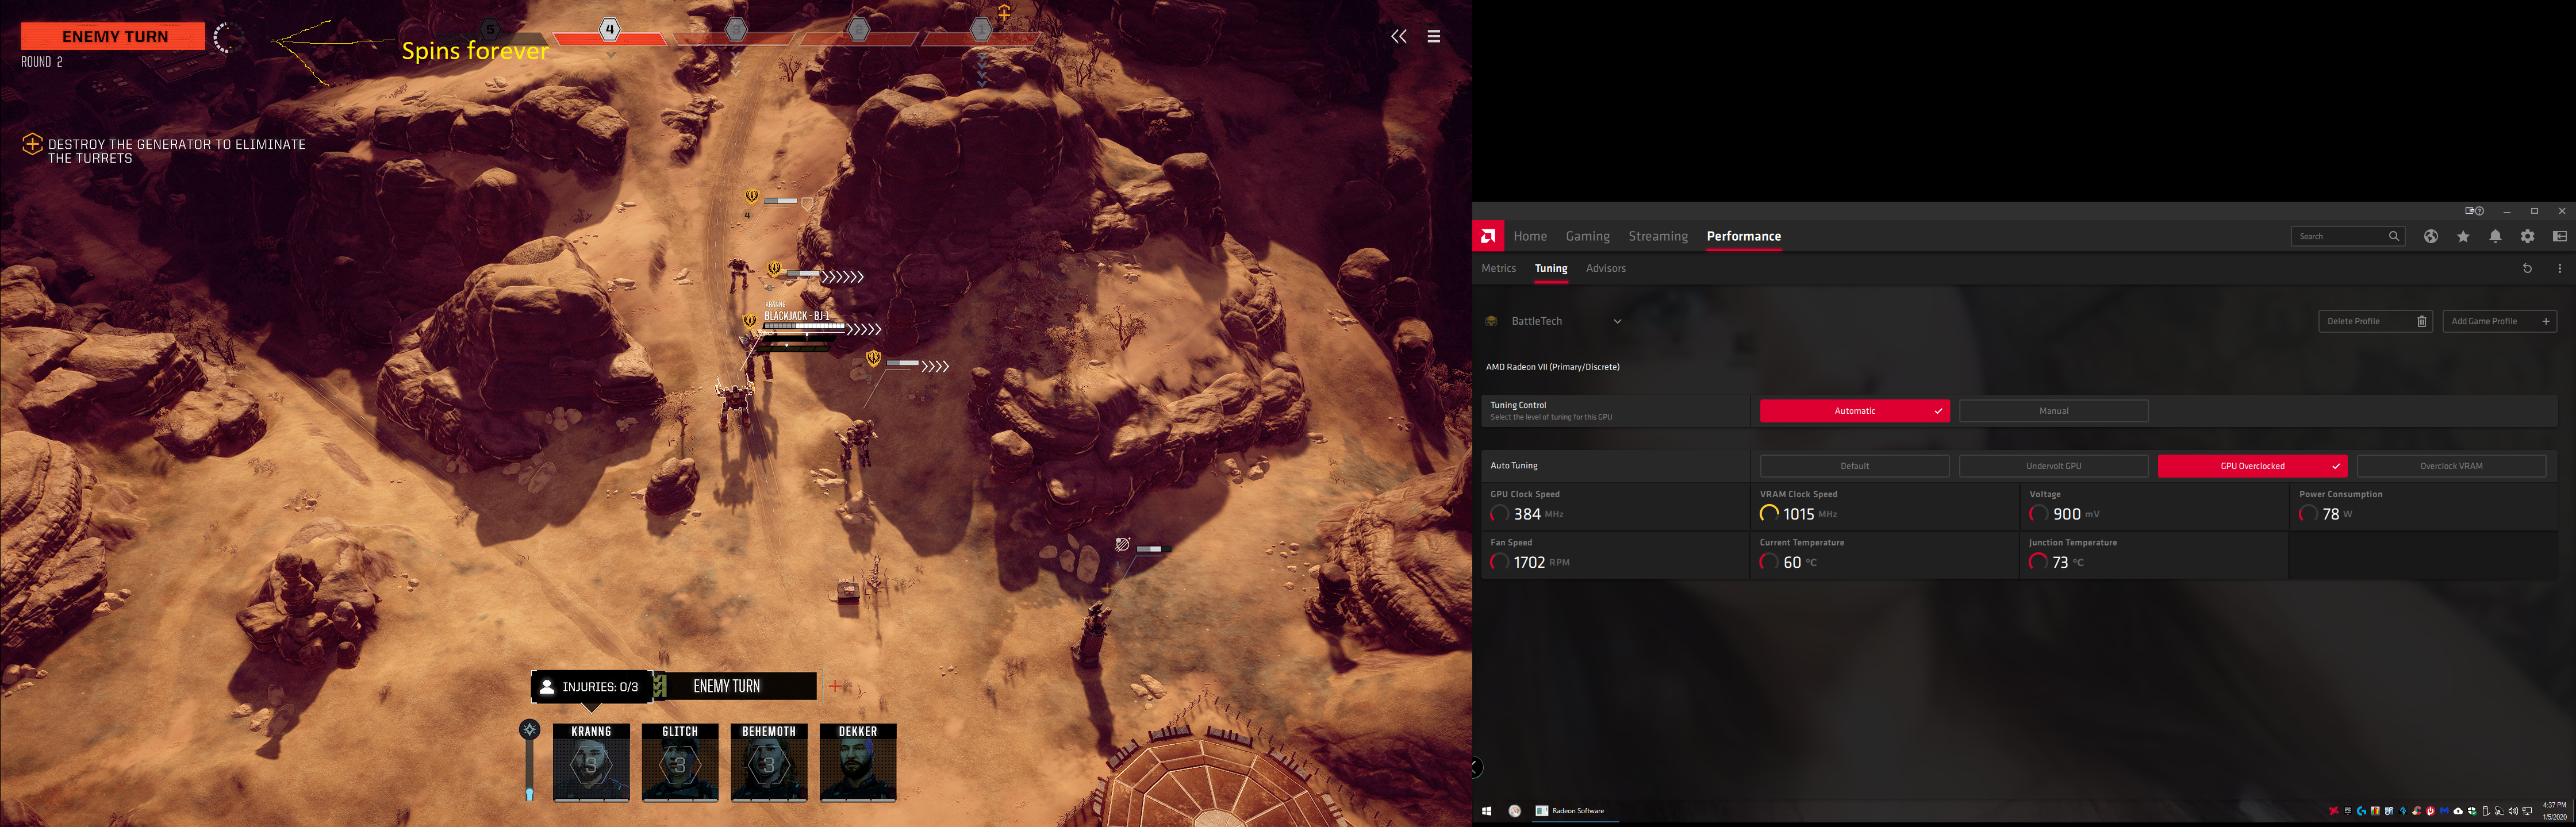Open Radeon settings gear
The height and width of the screenshot is (827, 2576).
(2527, 236)
